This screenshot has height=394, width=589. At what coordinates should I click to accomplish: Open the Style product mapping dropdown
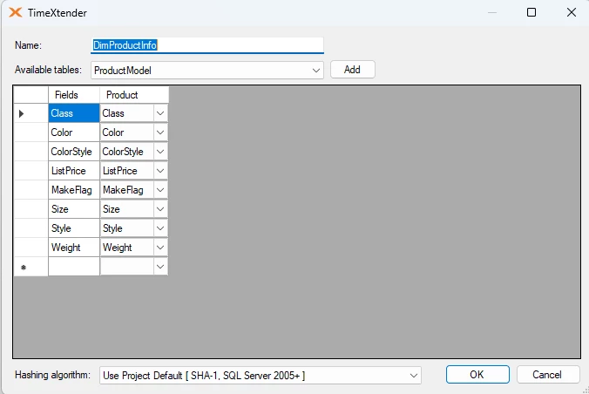pyautogui.click(x=160, y=228)
